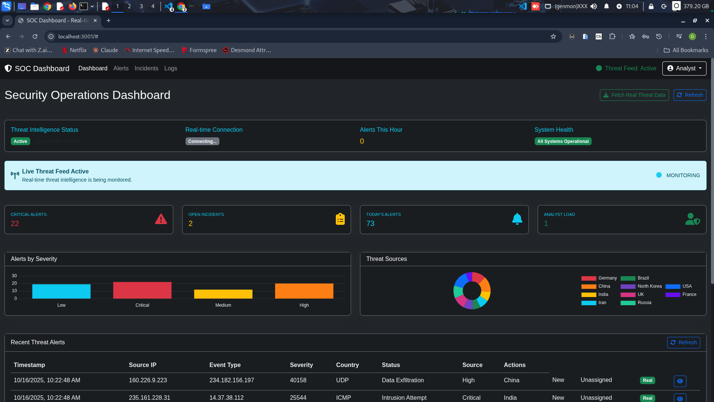
Task: Open the Alerts nav tab
Action: coord(121,68)
